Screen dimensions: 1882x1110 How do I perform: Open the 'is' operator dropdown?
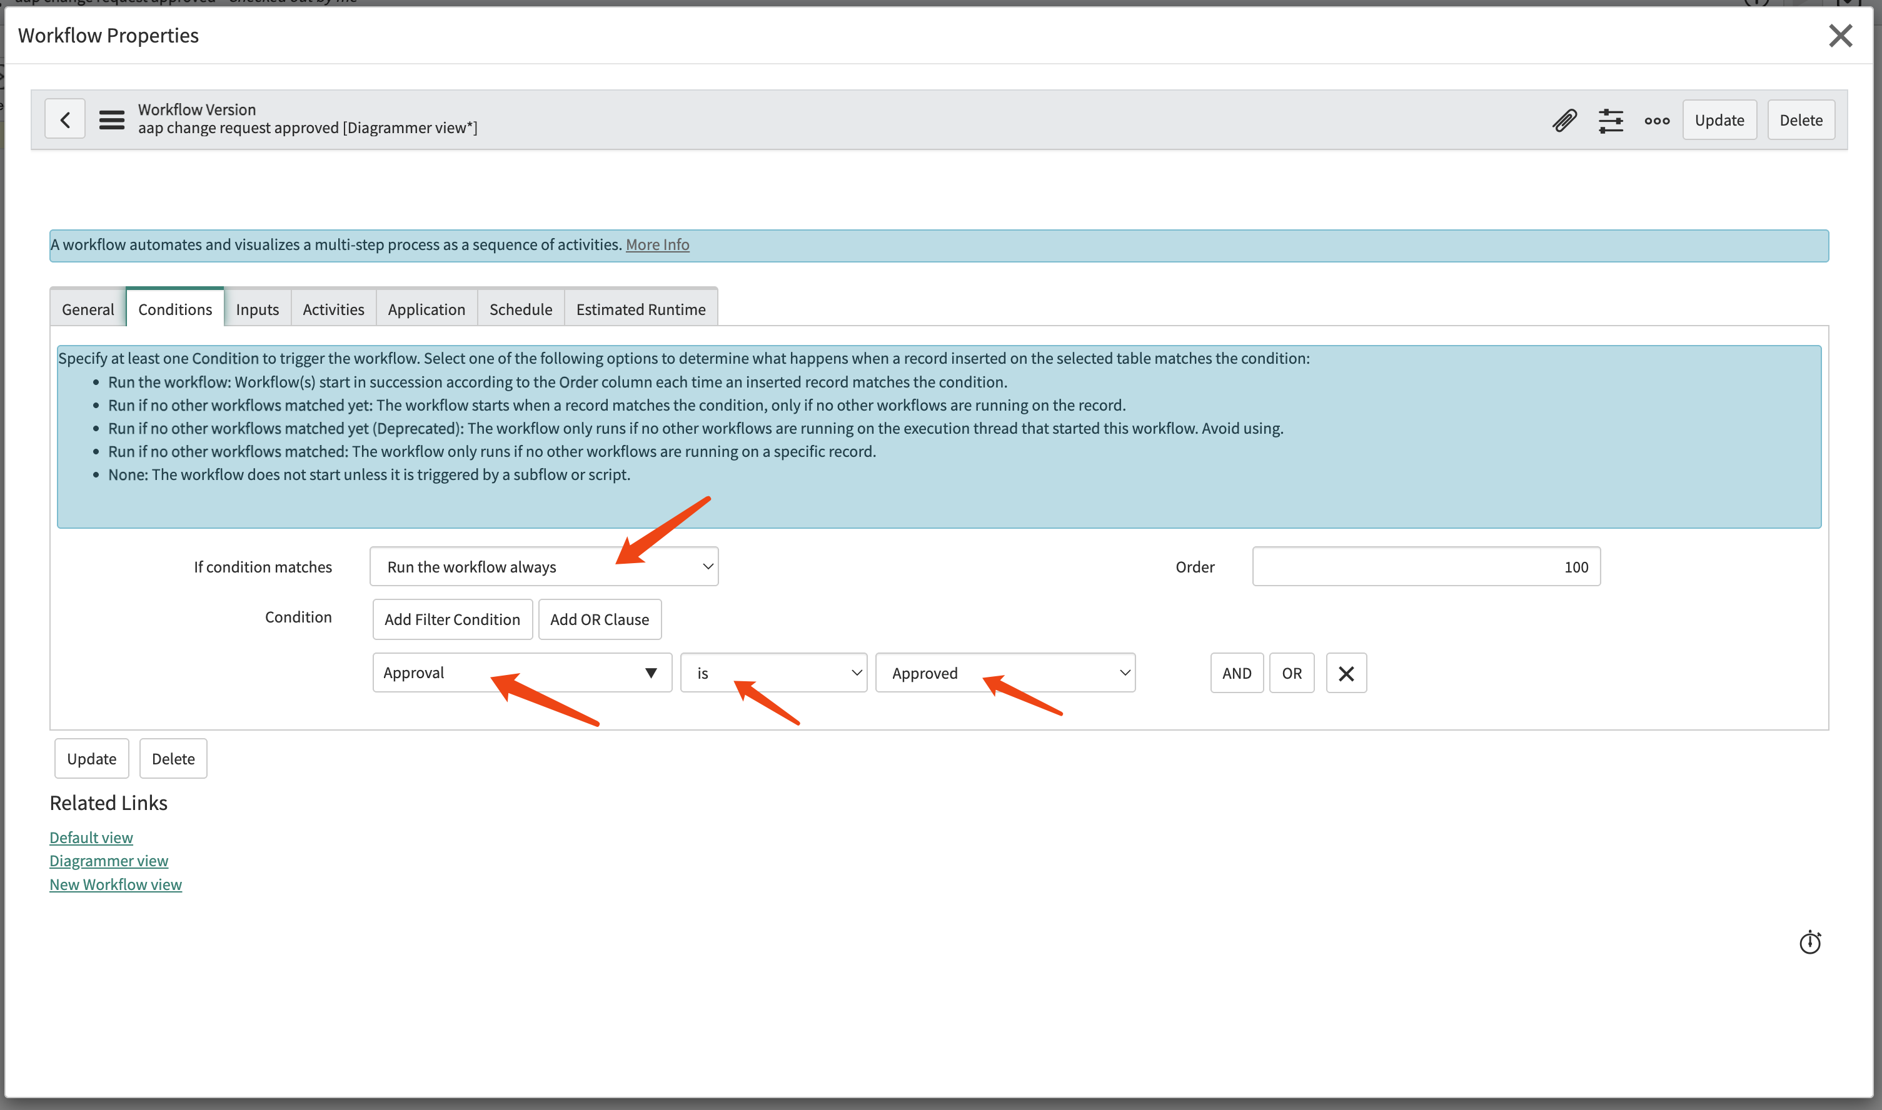(x=773, y=673)
